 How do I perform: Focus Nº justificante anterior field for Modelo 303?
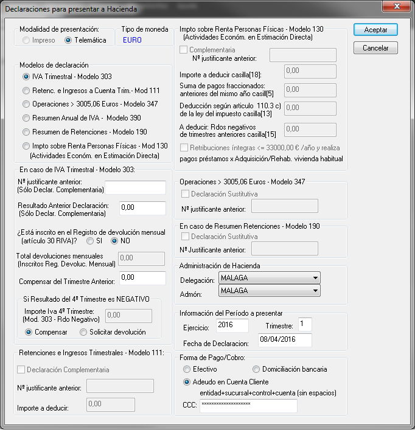click(x=136, y=187)
